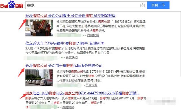The height and width of the screenshot is (109, 181).
Task: View thumbnail of parked moving trucks
Action: (39, 78)
